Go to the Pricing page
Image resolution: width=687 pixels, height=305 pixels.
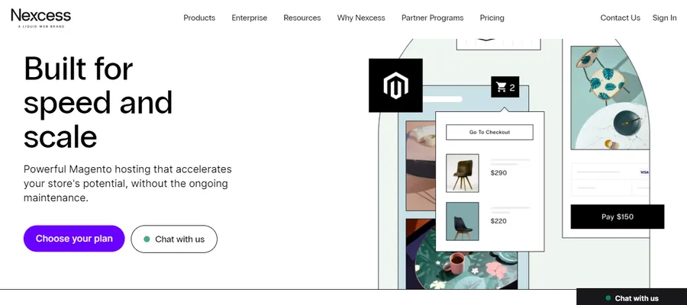coord(492,18)
